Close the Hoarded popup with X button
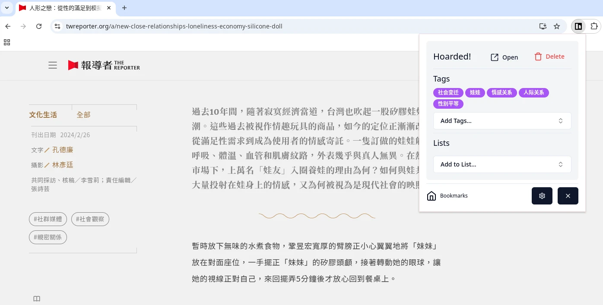Screen dimensions: 603x305 [568, 196]
